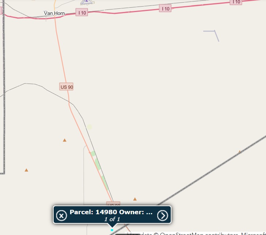Open details arrow on parcel popup
This screenshot has height=235, width=266.
162,216
